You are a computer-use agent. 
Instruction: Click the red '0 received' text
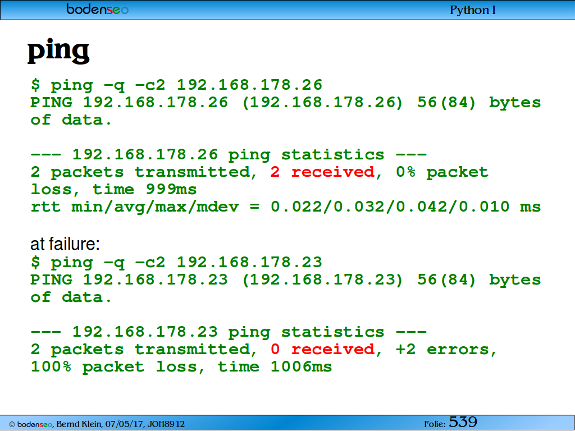322,349
